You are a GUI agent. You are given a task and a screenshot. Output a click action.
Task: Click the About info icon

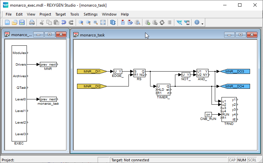tap(197, 22)
